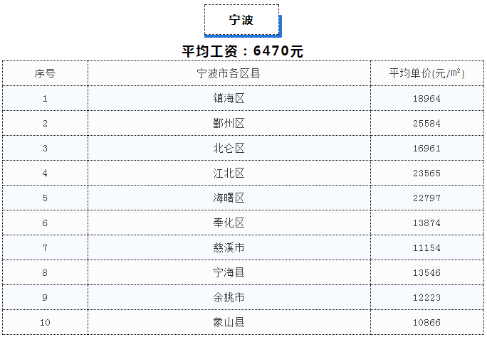
Task: Click the 序号 column header
Action: [45, 73]
